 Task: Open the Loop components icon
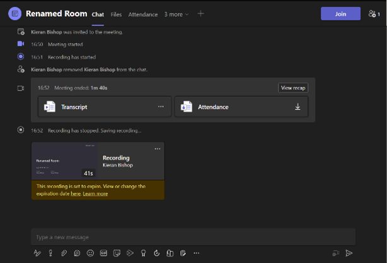point(77,253)
